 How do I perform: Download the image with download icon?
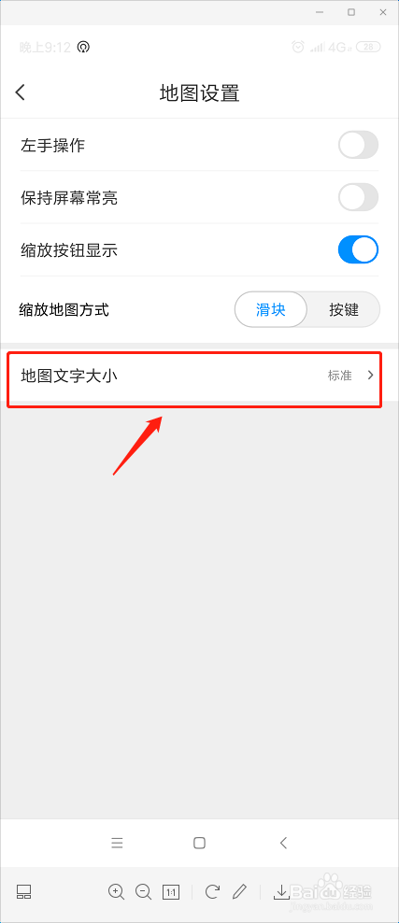[281, 892]
